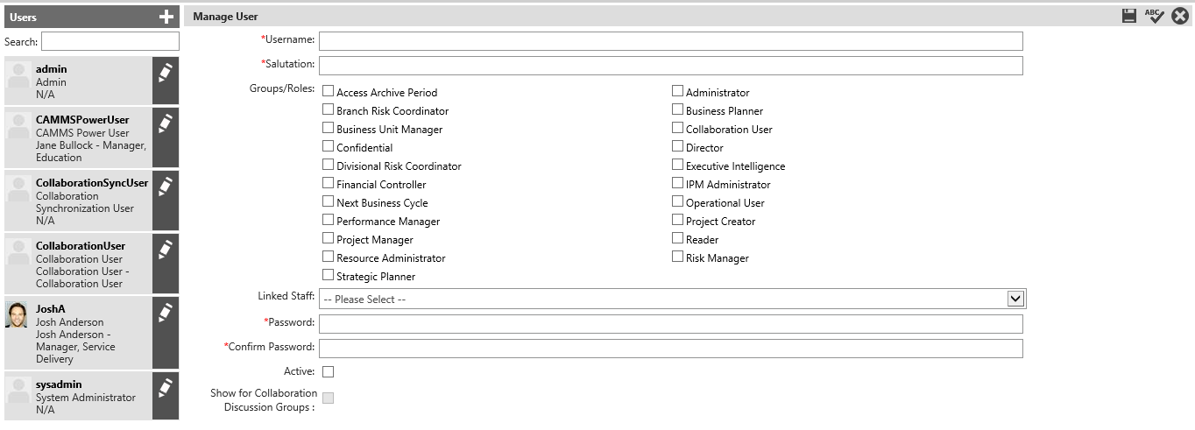Open the Linked Staff dropdown

pyautogui.click(x=672, y=299)
